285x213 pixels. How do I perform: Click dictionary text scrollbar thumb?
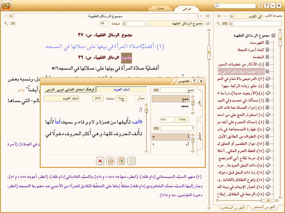pos(146,110)
